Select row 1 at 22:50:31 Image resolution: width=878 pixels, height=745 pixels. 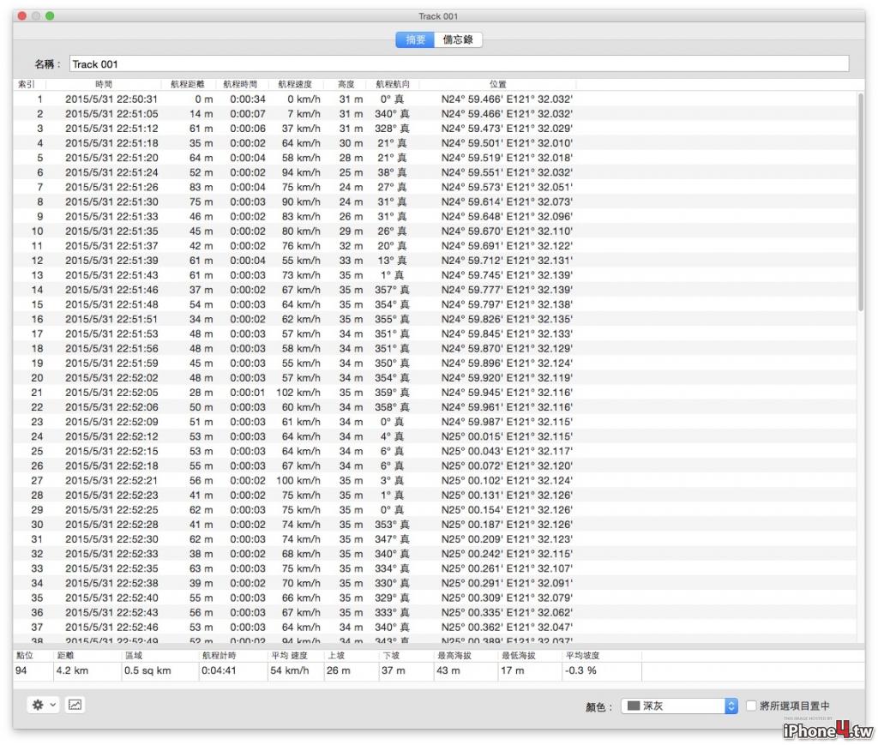435,99
